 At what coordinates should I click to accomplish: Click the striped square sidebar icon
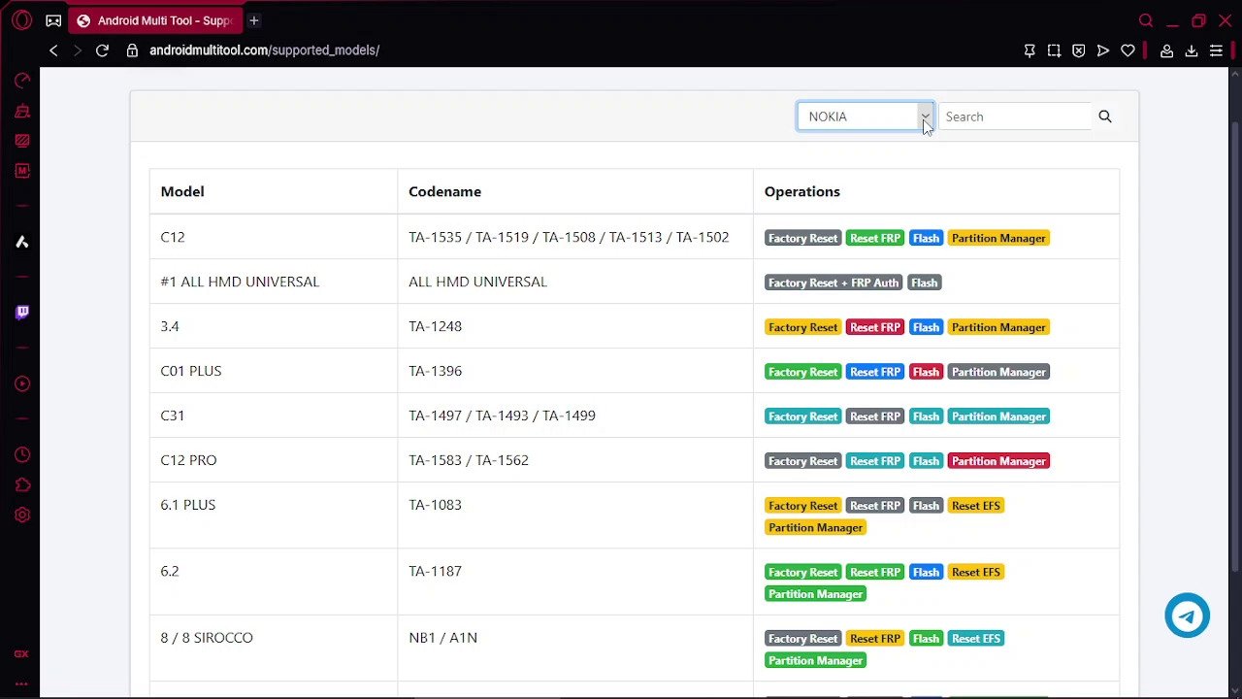coord(21,141)
